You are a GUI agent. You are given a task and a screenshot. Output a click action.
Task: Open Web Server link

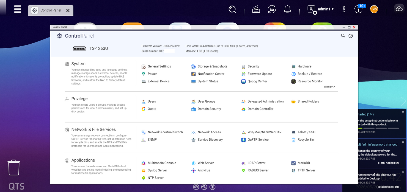click(206, 163)
